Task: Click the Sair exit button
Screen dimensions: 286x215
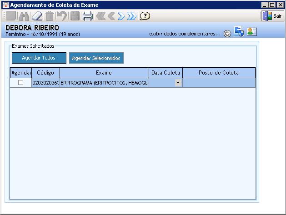Action: pyautogui.click(x=273, y=16)
